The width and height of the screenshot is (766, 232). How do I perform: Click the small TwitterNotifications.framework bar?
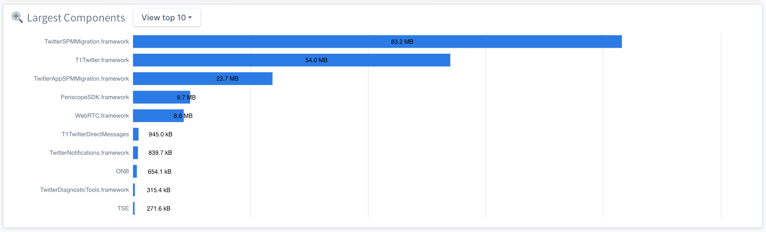[135, 153]
